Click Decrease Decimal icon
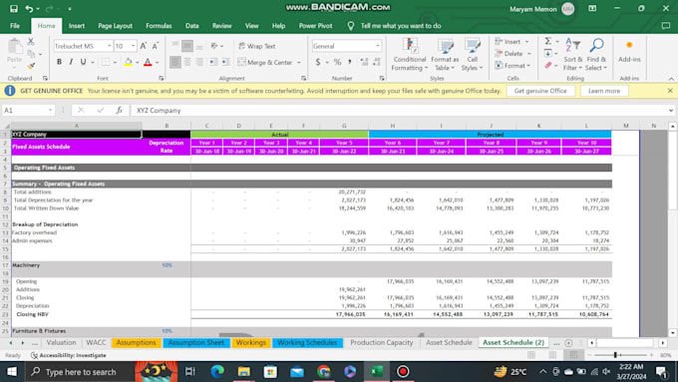Image resolution: width=678 pixels, height=382 pixels. [376, 62]
